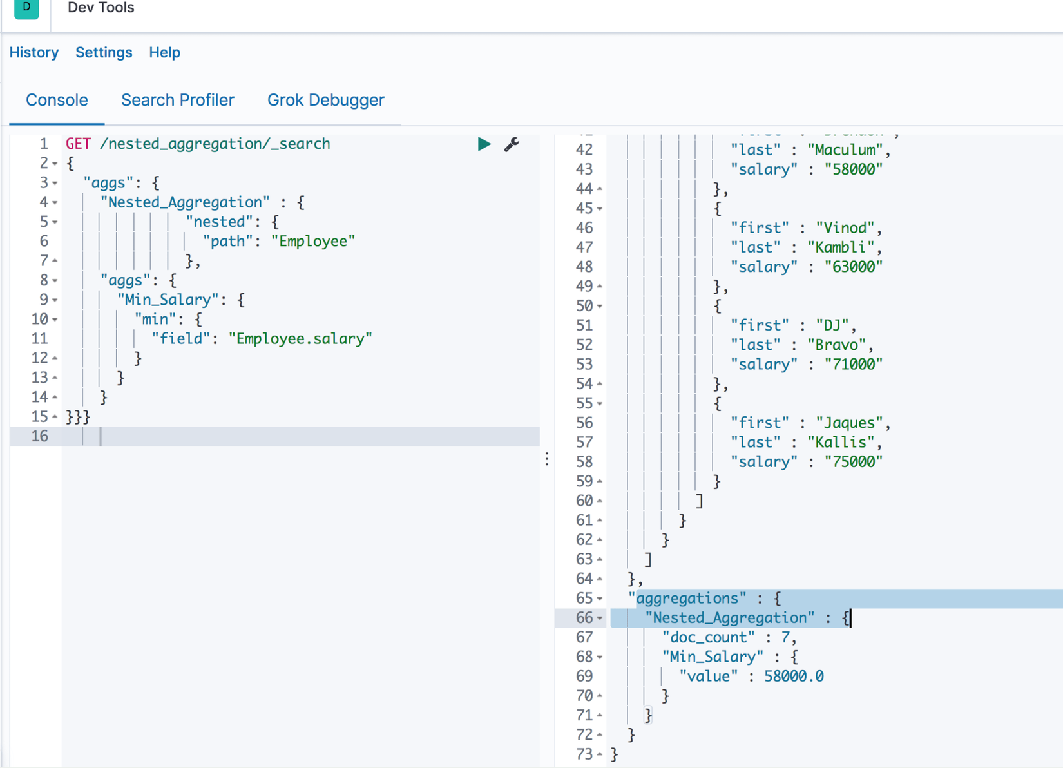Viewport: 1063px width, 768px height.
Task: Click the teal D space avatar
Action: coord(26,8)
